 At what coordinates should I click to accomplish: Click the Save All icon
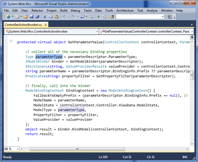pyautogui.click(x=38, y=17)
